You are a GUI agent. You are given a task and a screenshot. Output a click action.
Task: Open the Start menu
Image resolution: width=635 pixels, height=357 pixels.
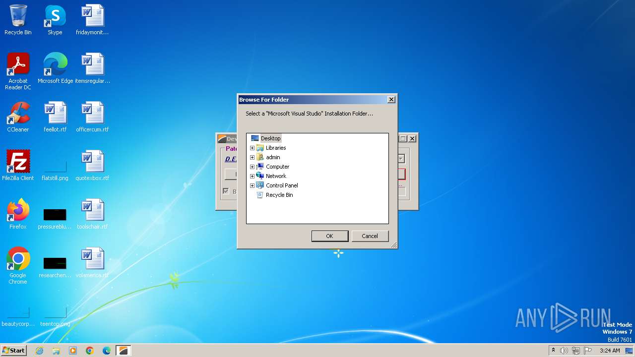[x=14, y=351]
